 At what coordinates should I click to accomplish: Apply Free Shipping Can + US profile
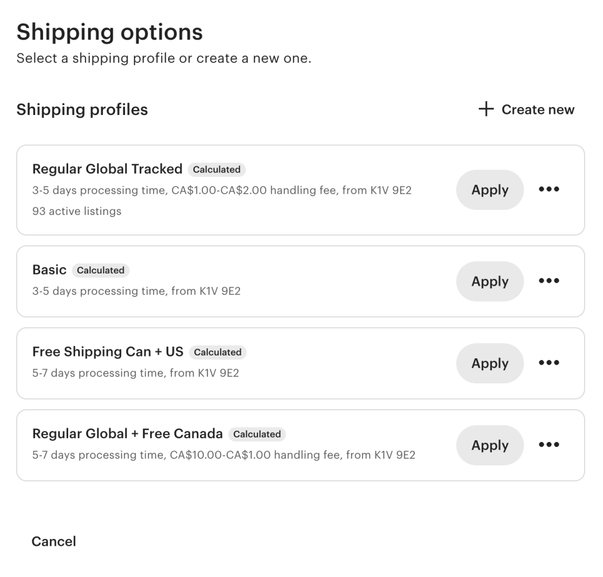coord(490,363)
